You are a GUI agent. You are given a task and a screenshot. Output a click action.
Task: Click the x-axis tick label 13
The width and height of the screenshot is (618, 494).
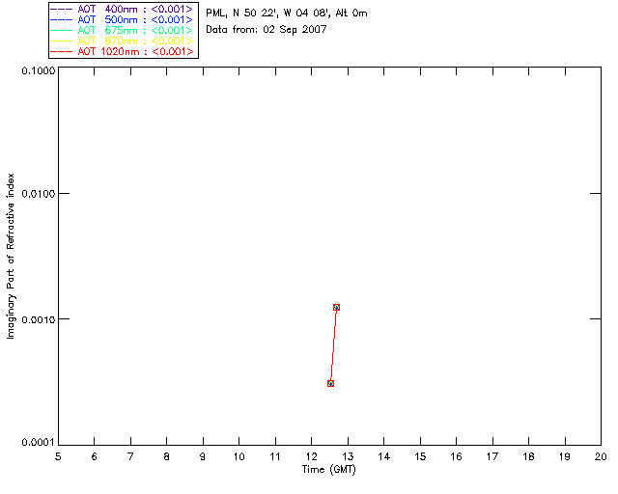pos(348,456)
